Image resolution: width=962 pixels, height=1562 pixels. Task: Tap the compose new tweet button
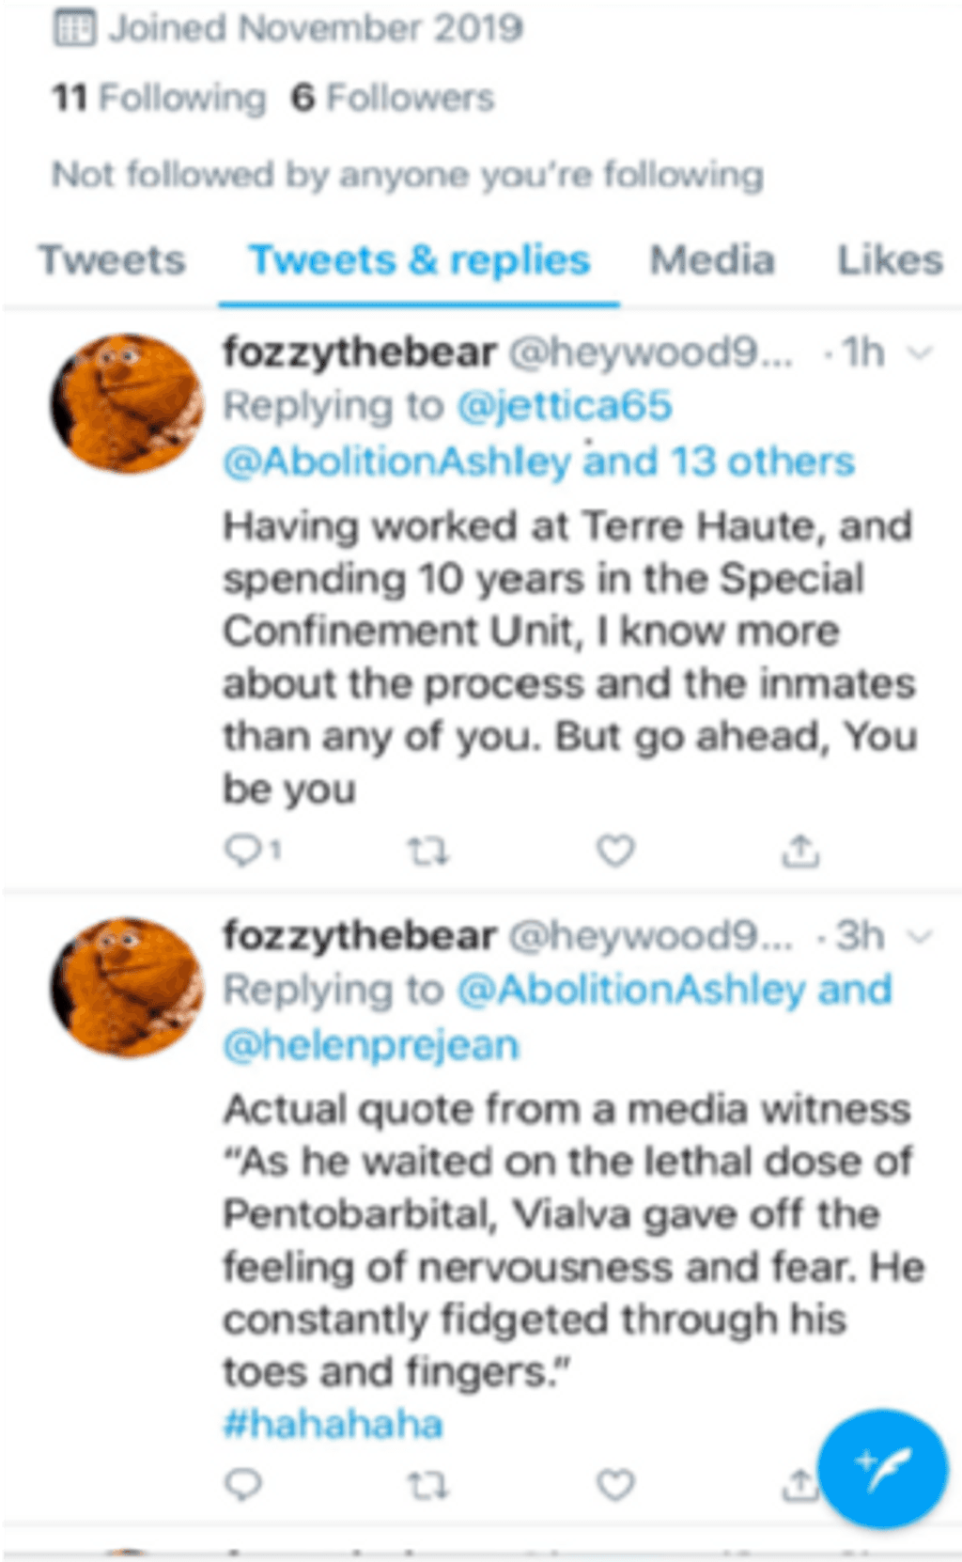pos(881,1467)
